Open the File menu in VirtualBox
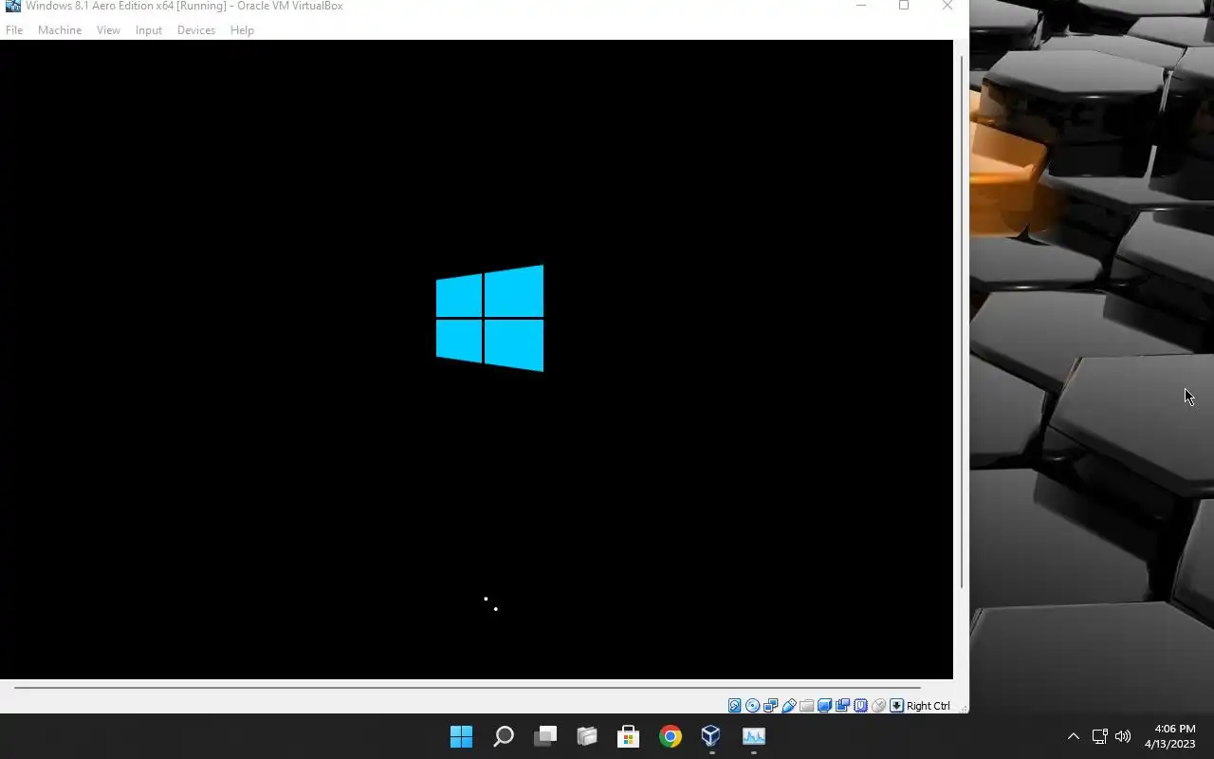The height and width of the screenshot is (759, 1214). [x=14, y=30]
